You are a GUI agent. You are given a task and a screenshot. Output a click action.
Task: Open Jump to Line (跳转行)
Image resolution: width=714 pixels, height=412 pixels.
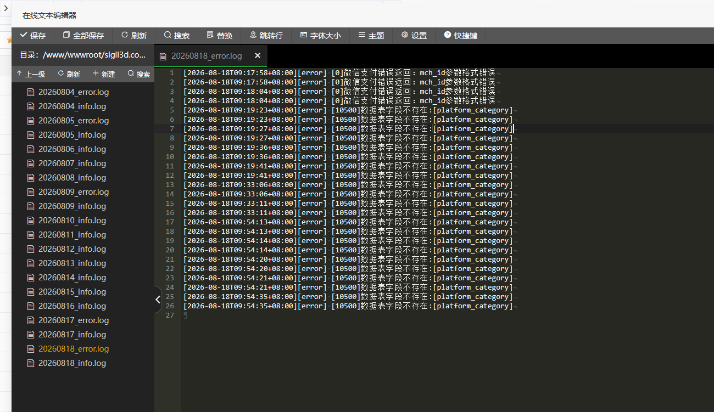pos(266,36)
